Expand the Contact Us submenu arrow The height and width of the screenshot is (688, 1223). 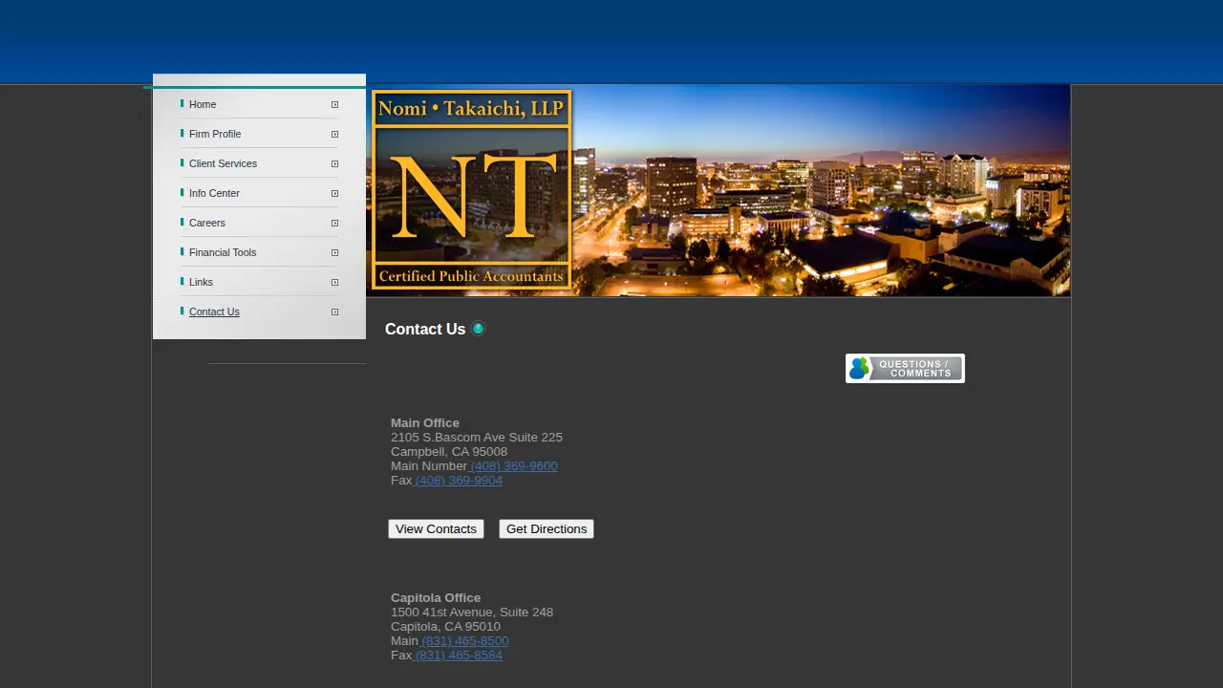[334, 312]
